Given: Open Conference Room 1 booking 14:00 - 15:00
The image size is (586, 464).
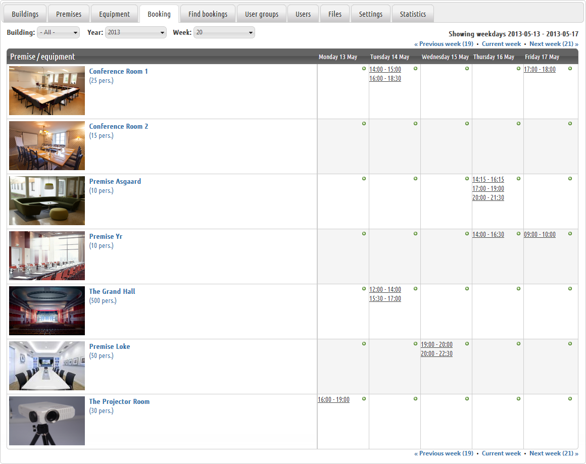Looking at the screenshot, I should click(385, 69).
